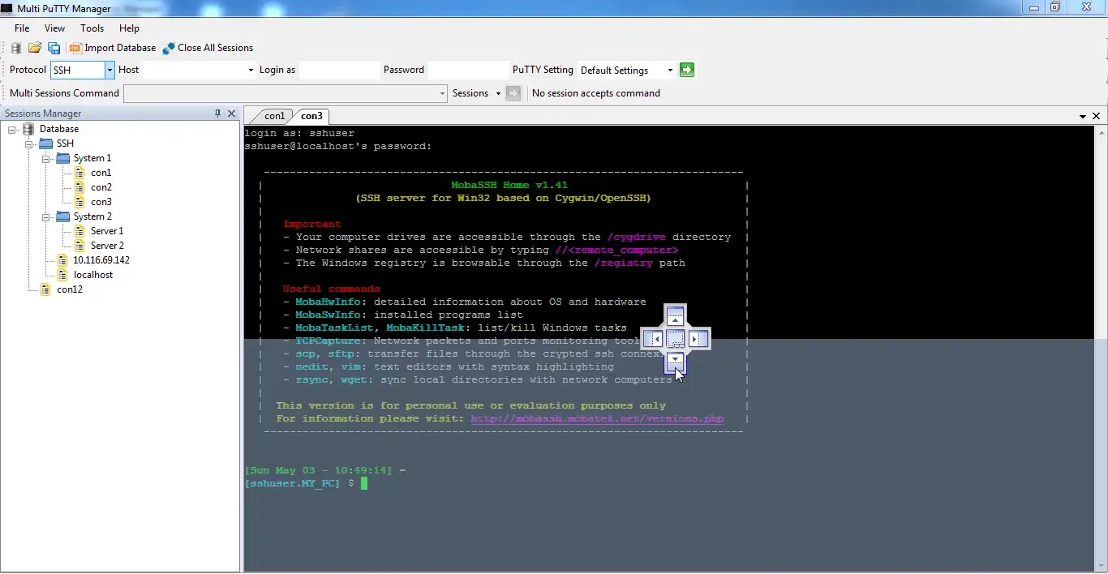This screenshot has width=1108, height=574.
Task: Click Close All Sessions in toolbar
Action: 208,48
